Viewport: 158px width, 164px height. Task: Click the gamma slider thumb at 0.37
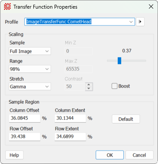point(119,61)
